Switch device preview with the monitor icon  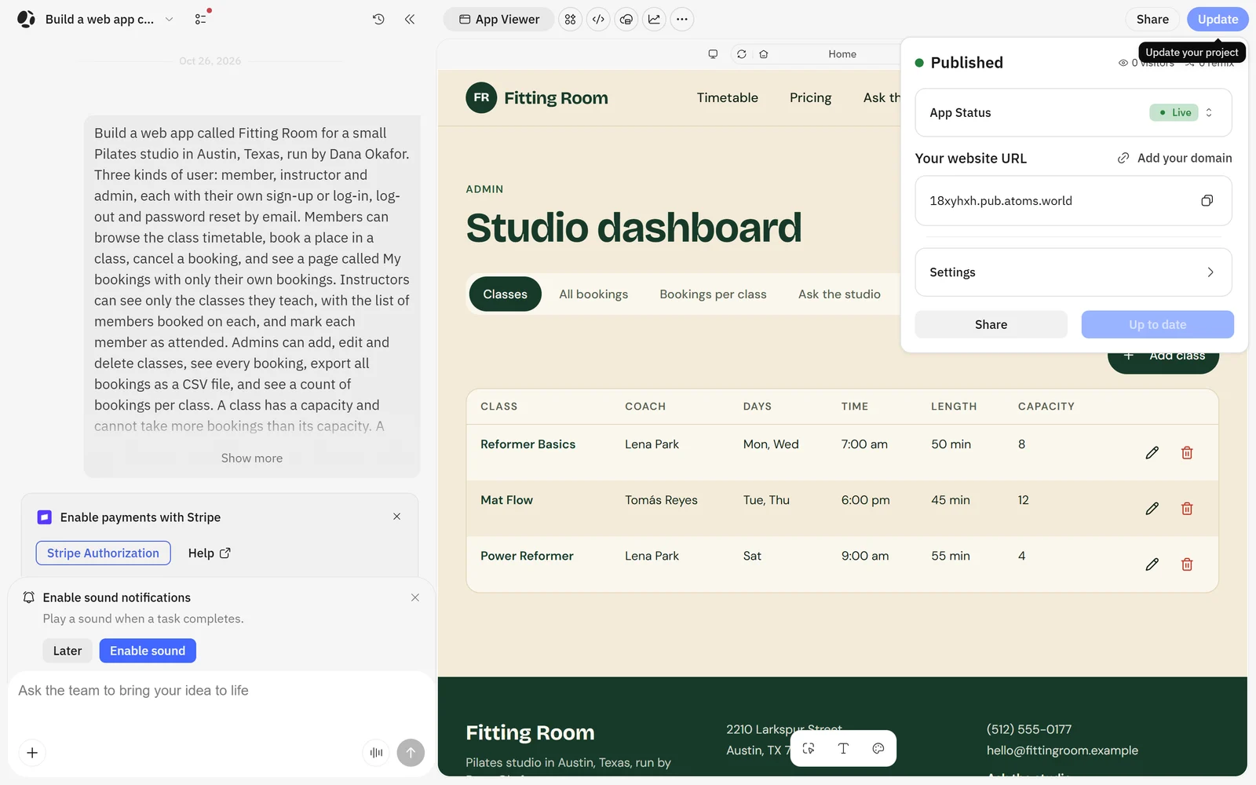tap(713, 54)
